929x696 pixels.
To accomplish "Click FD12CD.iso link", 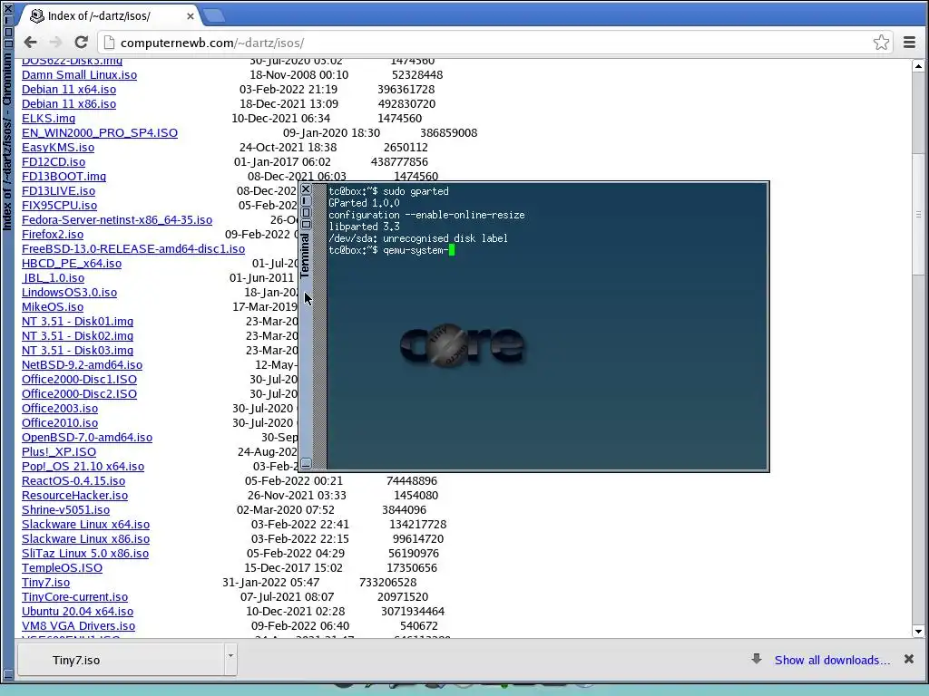I will click(x=54, y=162).
